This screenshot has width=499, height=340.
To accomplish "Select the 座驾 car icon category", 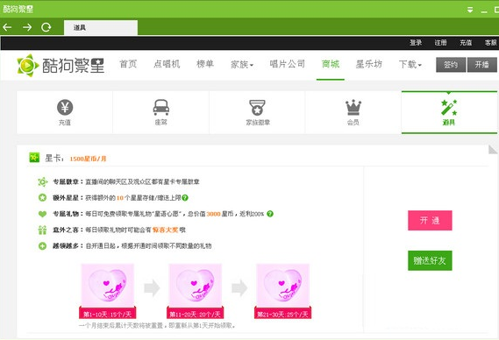I will [161, 112].
